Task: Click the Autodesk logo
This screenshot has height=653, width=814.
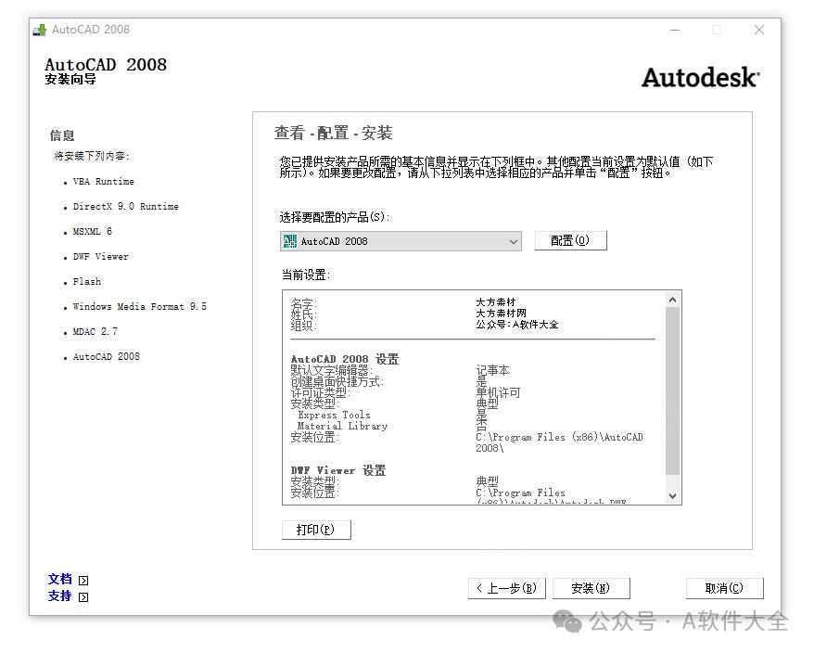Action: pyautogui.click(x=701, y=77)
